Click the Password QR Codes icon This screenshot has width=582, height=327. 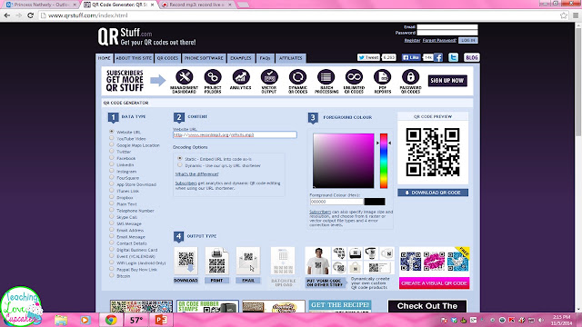tap(410, 77)
